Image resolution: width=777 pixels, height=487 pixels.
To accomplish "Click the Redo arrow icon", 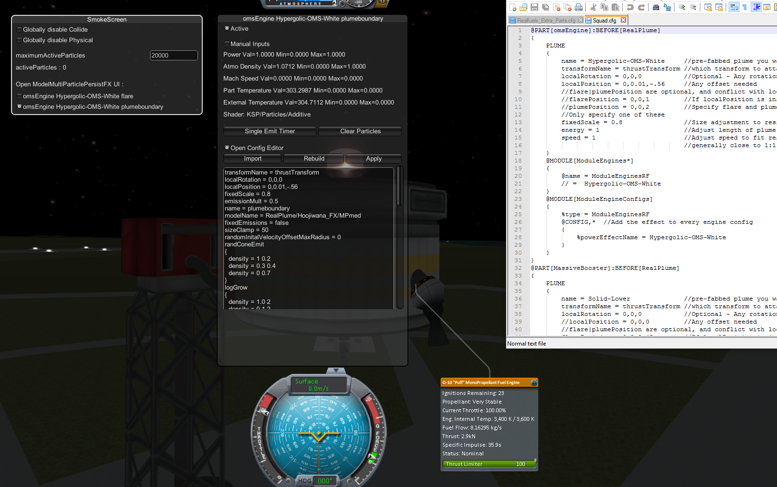I will 641,7.
